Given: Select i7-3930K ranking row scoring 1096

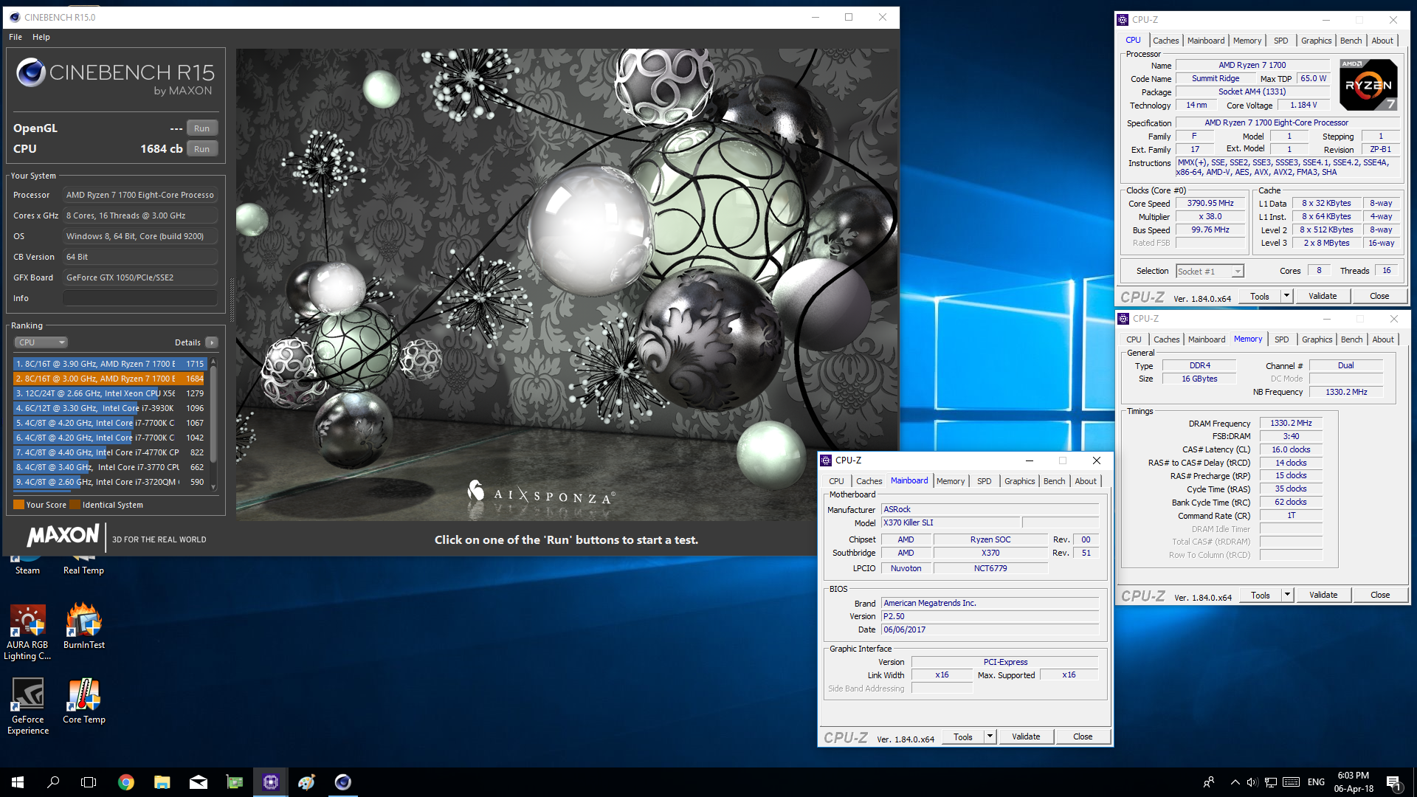Looking at the screenshot, I should (110, 408).
